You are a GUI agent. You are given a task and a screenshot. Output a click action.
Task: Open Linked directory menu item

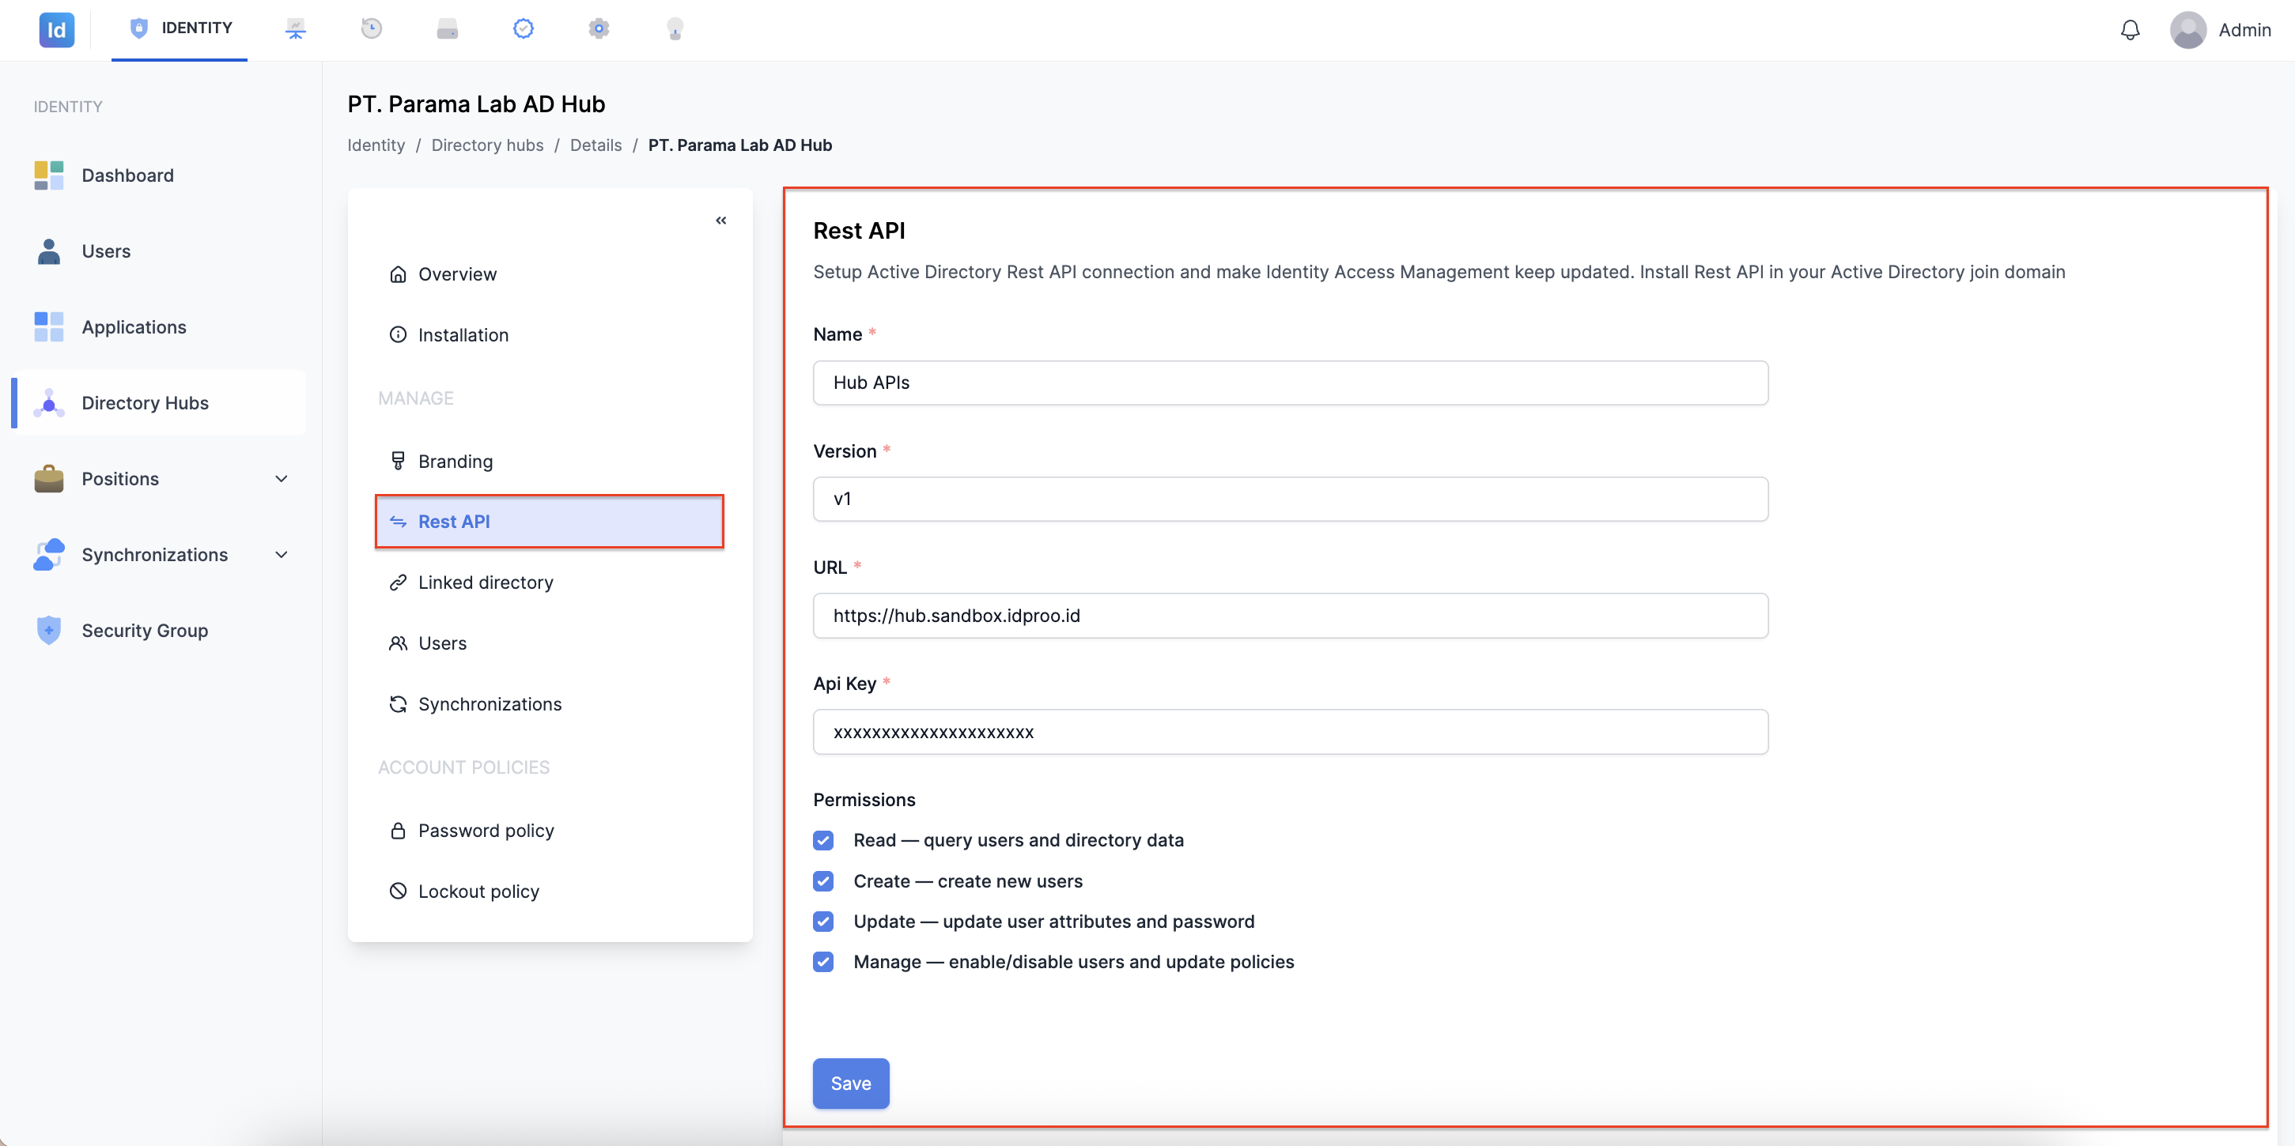(x=549, y=582)
